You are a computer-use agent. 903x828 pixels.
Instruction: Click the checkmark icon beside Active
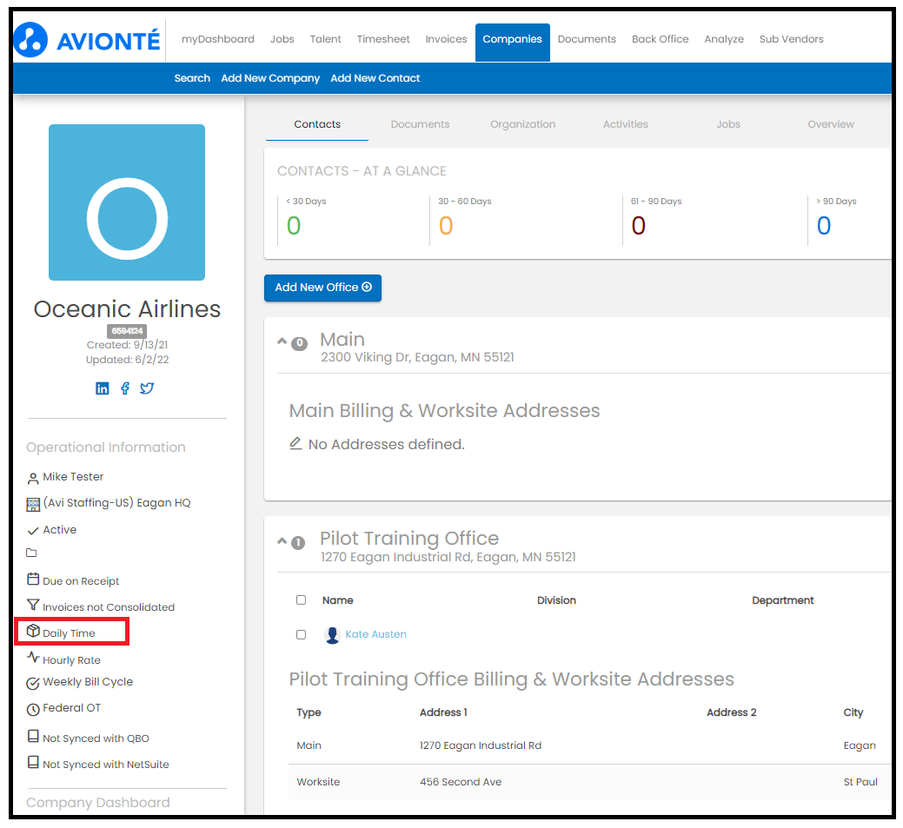(33, 531)
